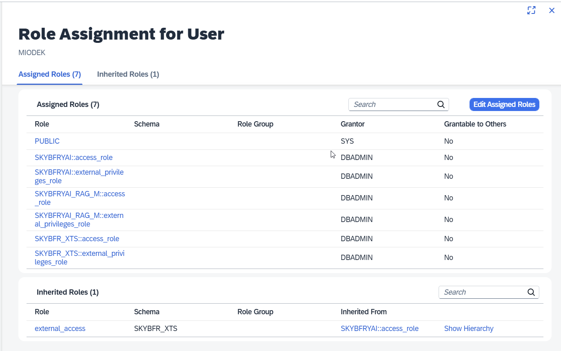Click Role Group header in Inherited Roles
The width and height of the screenshot is (561, 351).
coord(255,312)
